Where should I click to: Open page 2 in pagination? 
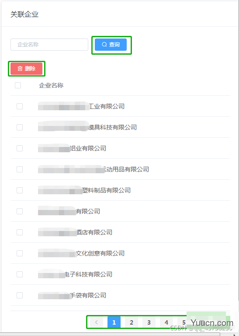coord(132,322)
